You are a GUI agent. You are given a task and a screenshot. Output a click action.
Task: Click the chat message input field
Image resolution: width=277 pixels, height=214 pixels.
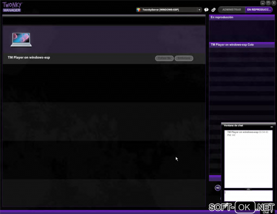click(248, 196)
